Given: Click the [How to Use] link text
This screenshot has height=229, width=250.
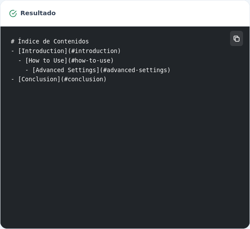Looking at the screenshot, I should [x=46, y=60].
